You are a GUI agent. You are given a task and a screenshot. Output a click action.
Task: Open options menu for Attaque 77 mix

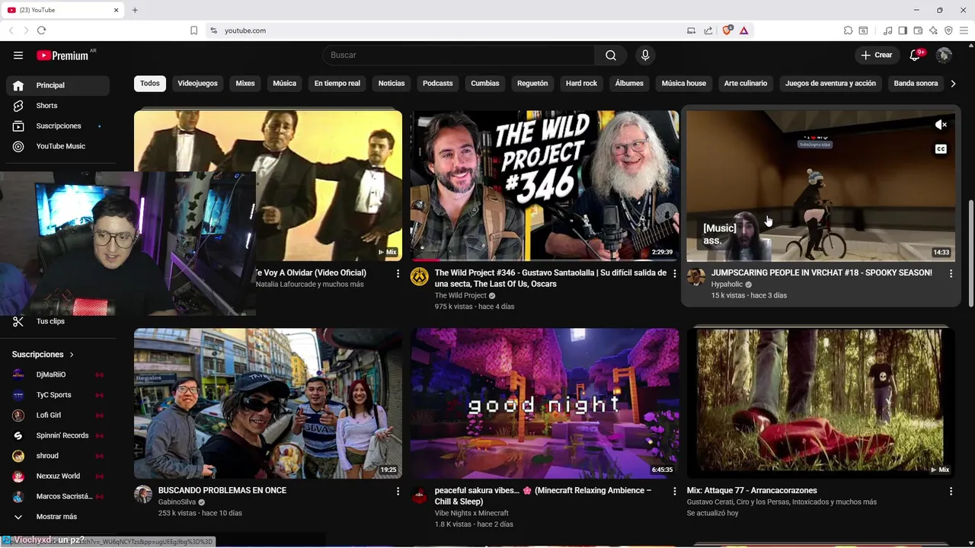tap(951, 492)
